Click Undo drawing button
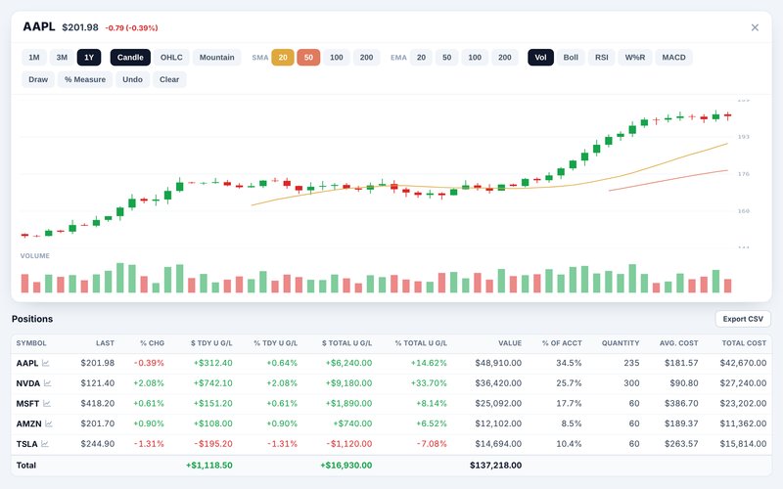 coord(132,79)
